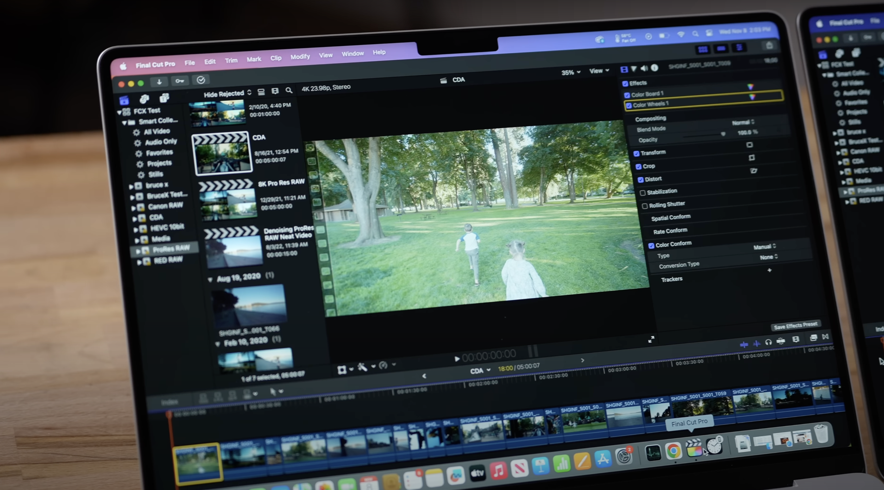This screenshot has width=884, height=490.
Task: Open the Blend Mode Normal dropdown
Action: [743, 122]
